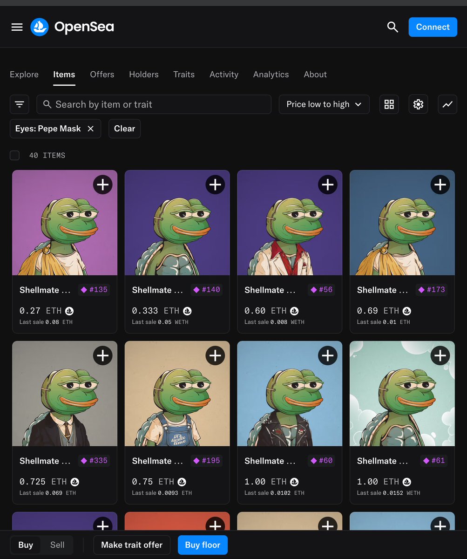This screenshot has height=559, width=467.
Task: Click the #135 rarity badge
Action: click(95, 290)
